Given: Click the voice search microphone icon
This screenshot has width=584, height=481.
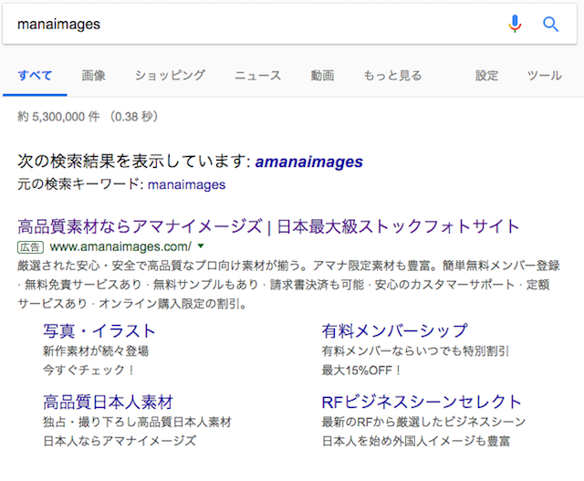Looking at the screenshot, I should click(515, 24).
